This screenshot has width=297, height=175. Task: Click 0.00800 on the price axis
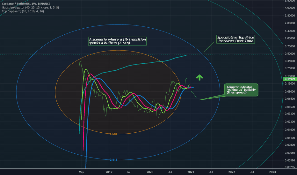click(x=290, y=145)
